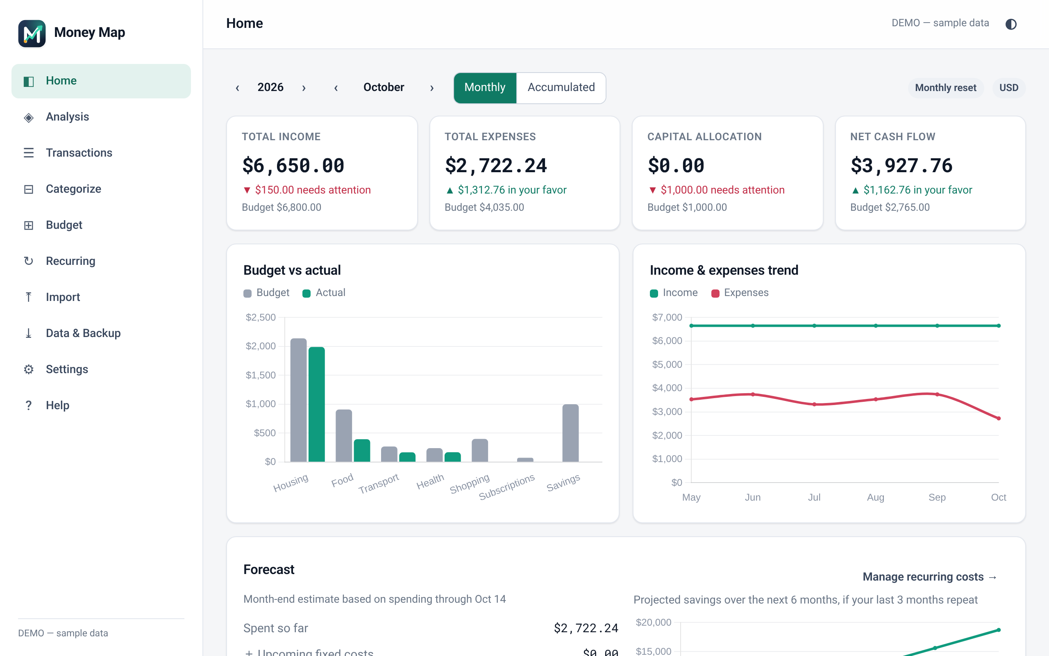1049x656 pixels.
Task: Click the Total Income amount $6,650.00
Action: (293, 166)
